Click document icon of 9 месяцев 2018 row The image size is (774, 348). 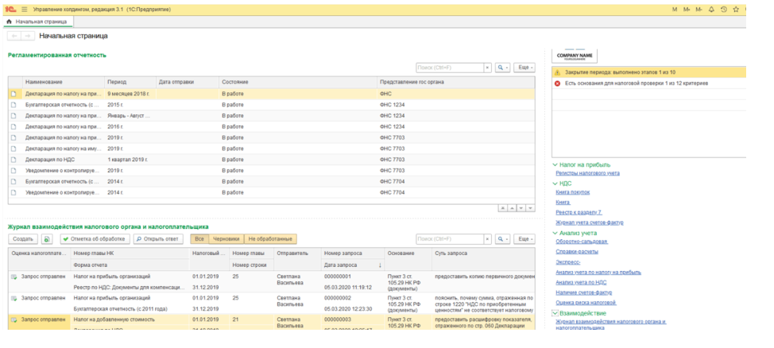(x=14, y=94)
